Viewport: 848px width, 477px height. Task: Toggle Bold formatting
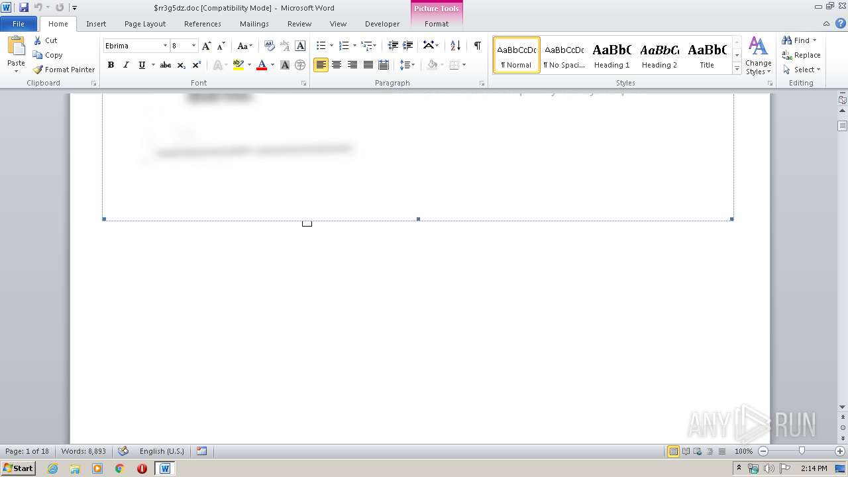(111, 65)
